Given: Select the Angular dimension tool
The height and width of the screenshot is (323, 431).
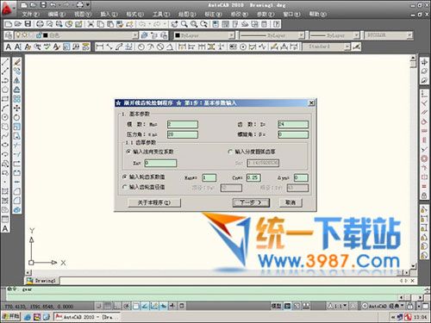Looking at the screenshot, I should click(x=170, y=47).
